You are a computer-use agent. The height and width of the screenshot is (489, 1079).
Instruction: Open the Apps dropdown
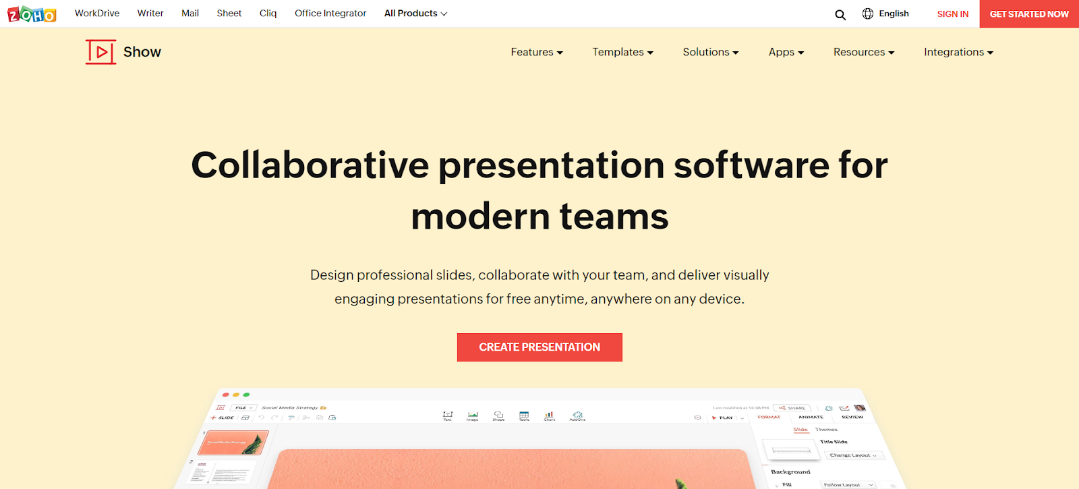pos(786,52)
